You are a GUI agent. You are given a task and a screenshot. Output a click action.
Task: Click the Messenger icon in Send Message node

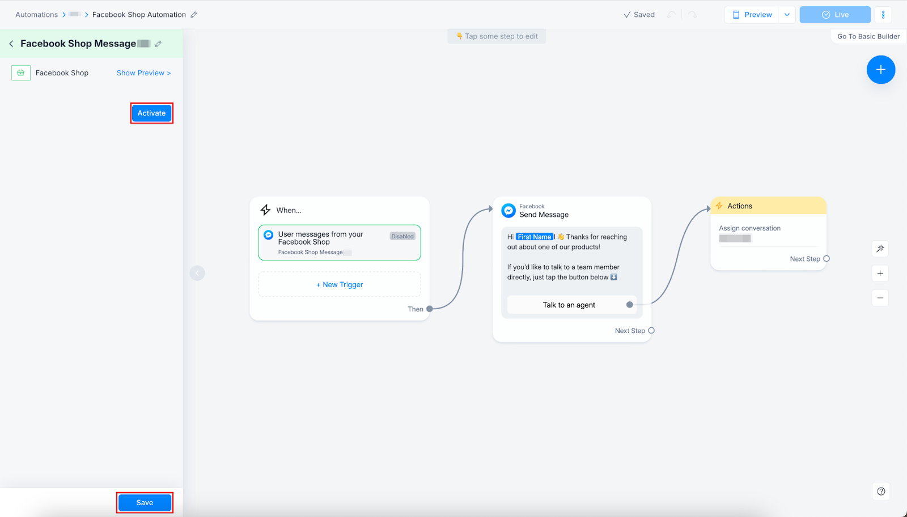[508, 211]
